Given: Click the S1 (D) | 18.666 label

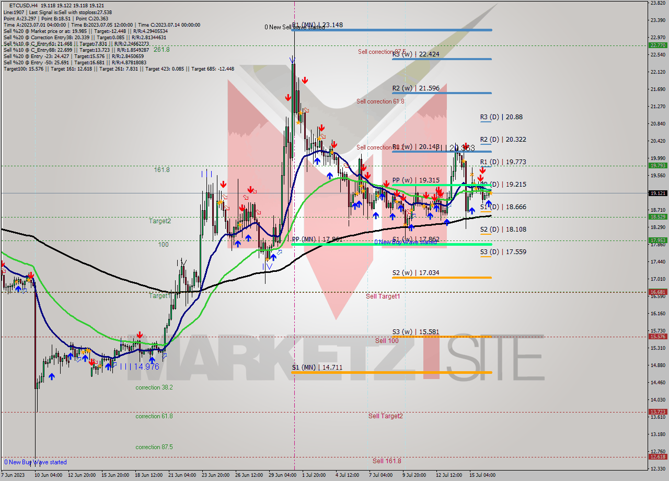Looking at the screenshot, I should click(503, 207).
